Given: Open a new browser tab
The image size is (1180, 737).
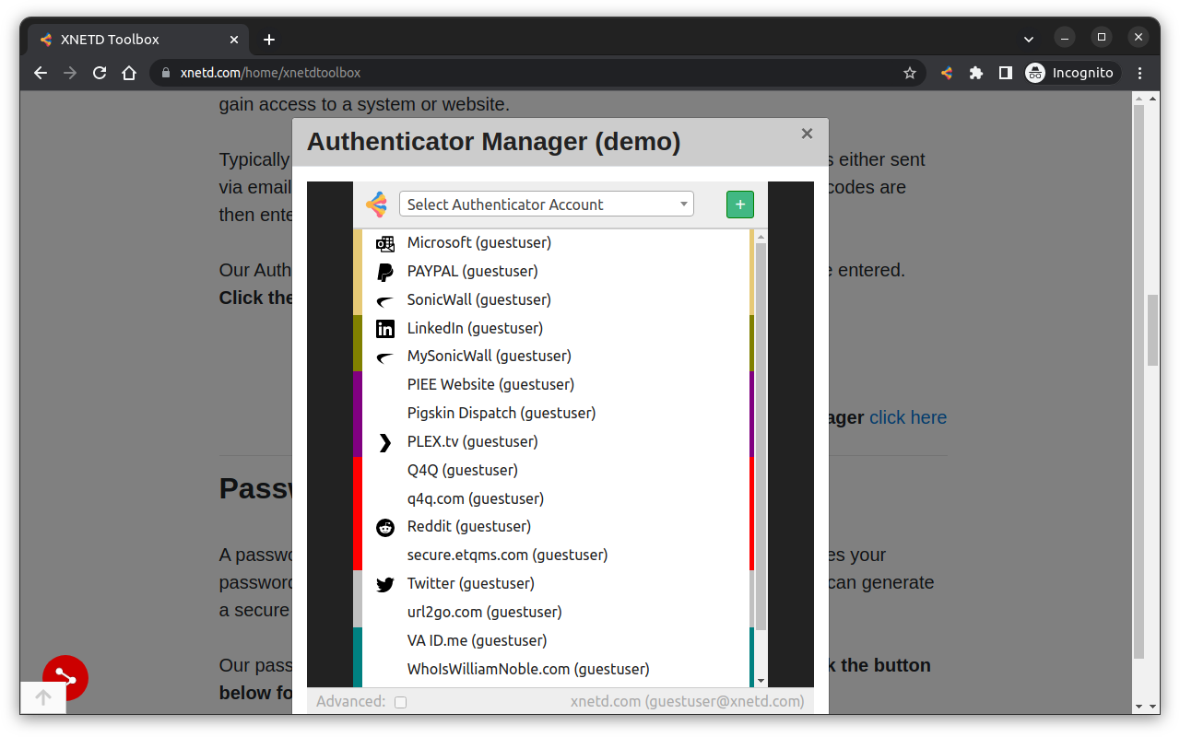Looking at the screenshot, I should [268, 39].
